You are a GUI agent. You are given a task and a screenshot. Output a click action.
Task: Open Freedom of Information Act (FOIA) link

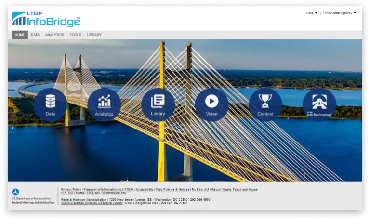(108, 189)
